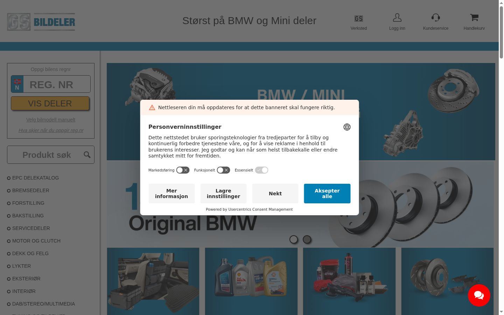Select second carousel slide dot
Viewport: 504px width, 315px height.
click(307, 239)
